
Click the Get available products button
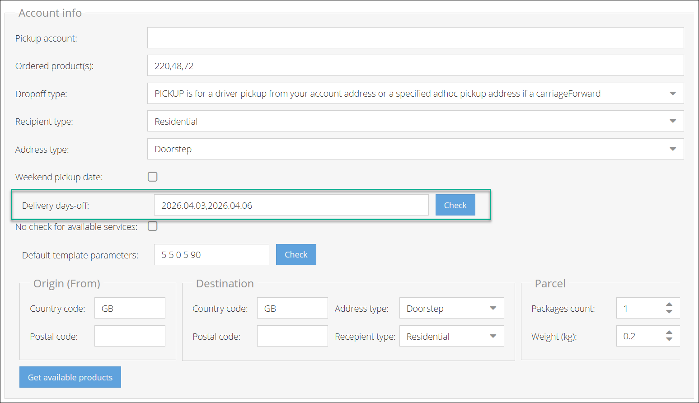70,377
